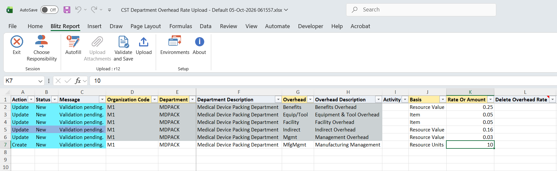557x171 pixels.
Task: Select the 0.25 rate cell
Action: [x=470, y=107]
